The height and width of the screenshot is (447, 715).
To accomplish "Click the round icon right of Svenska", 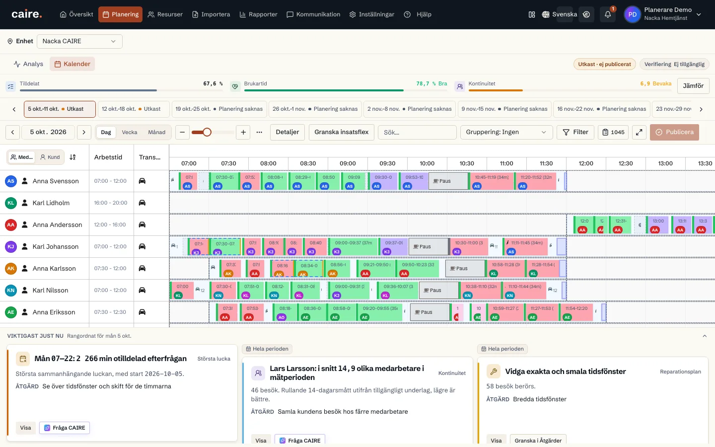I will click(x=586, y=14).
